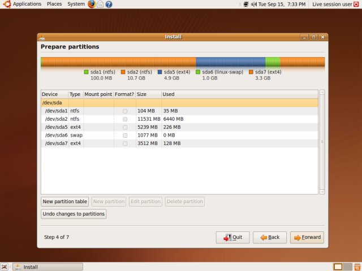Toggle the Format checkbox for /dev/sda7
The height and width of the screenshot is (271, 362).
pos(125,143)
